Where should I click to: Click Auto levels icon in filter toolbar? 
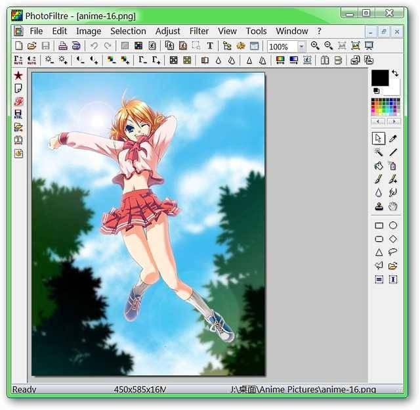pyautogui.click(x=18, y=60)
